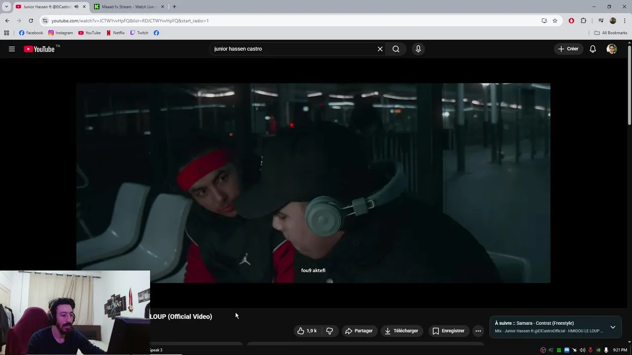632x355 pixels.
Task: Click the video player to pause
Action: click(313, 183)
